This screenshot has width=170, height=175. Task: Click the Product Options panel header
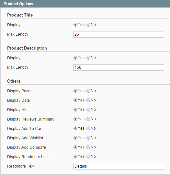pyautogui.click(x=85, y=4)
